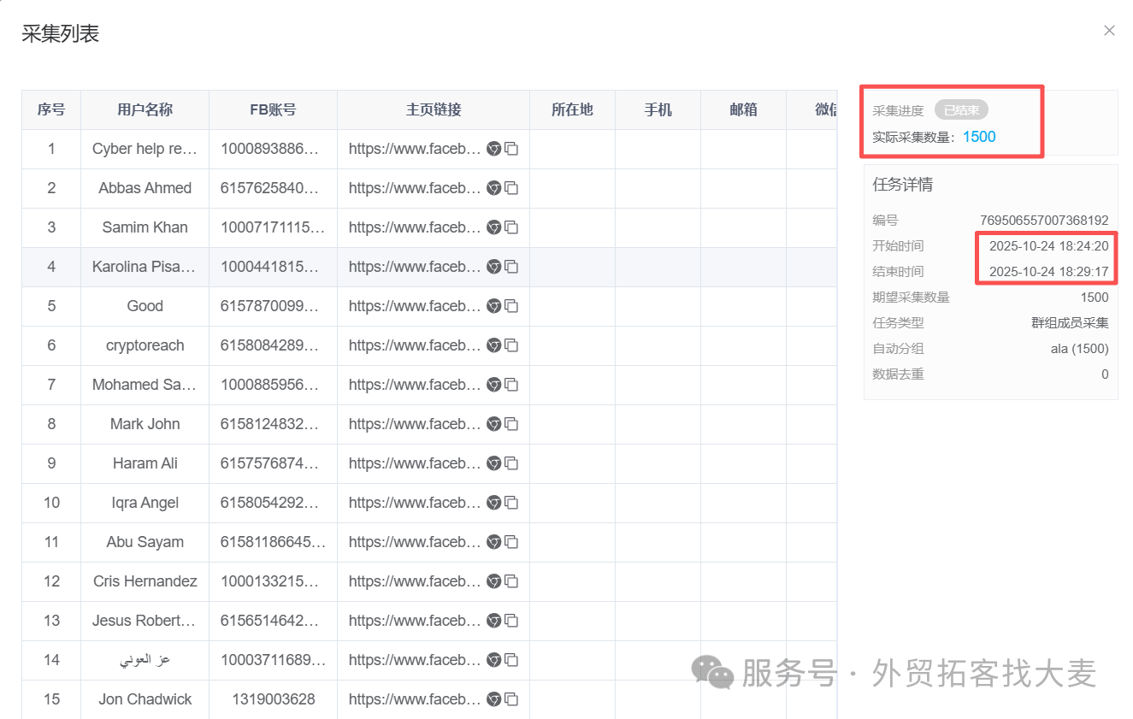Open Cyber help row link in Chrome

493,149
